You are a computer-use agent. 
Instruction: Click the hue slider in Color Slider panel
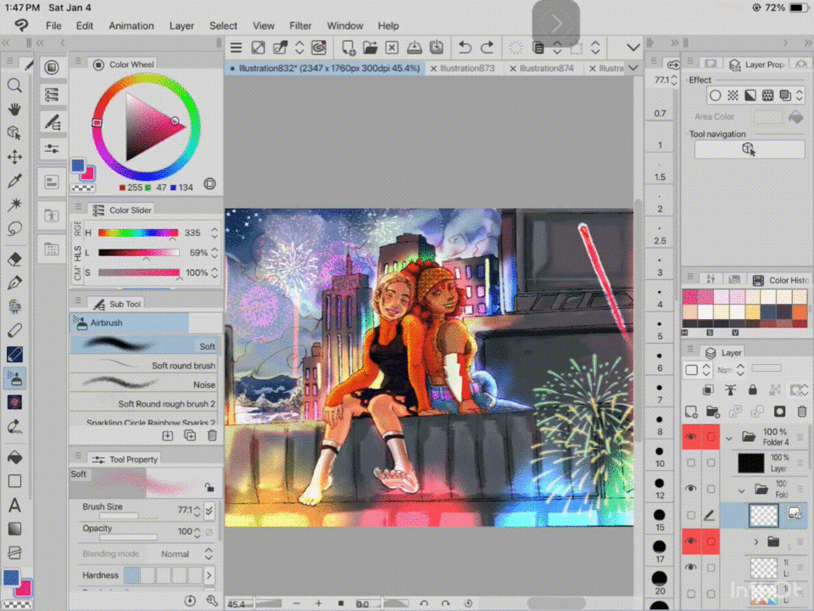click(138, 233)
